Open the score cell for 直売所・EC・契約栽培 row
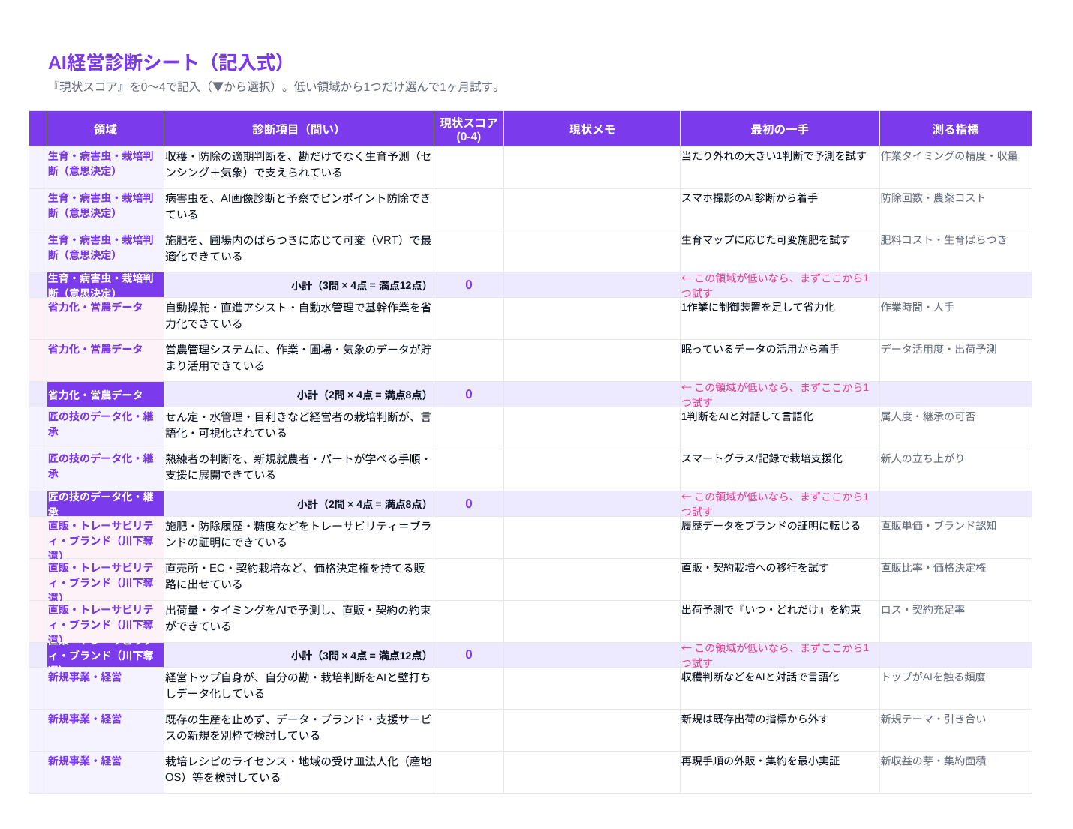1073x829 pixels. coord(469,580)
